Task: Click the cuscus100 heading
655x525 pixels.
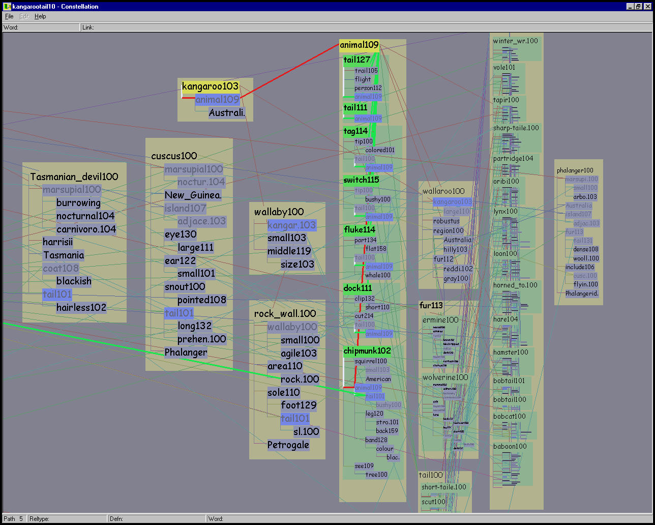Action: [x=174, y=156]
